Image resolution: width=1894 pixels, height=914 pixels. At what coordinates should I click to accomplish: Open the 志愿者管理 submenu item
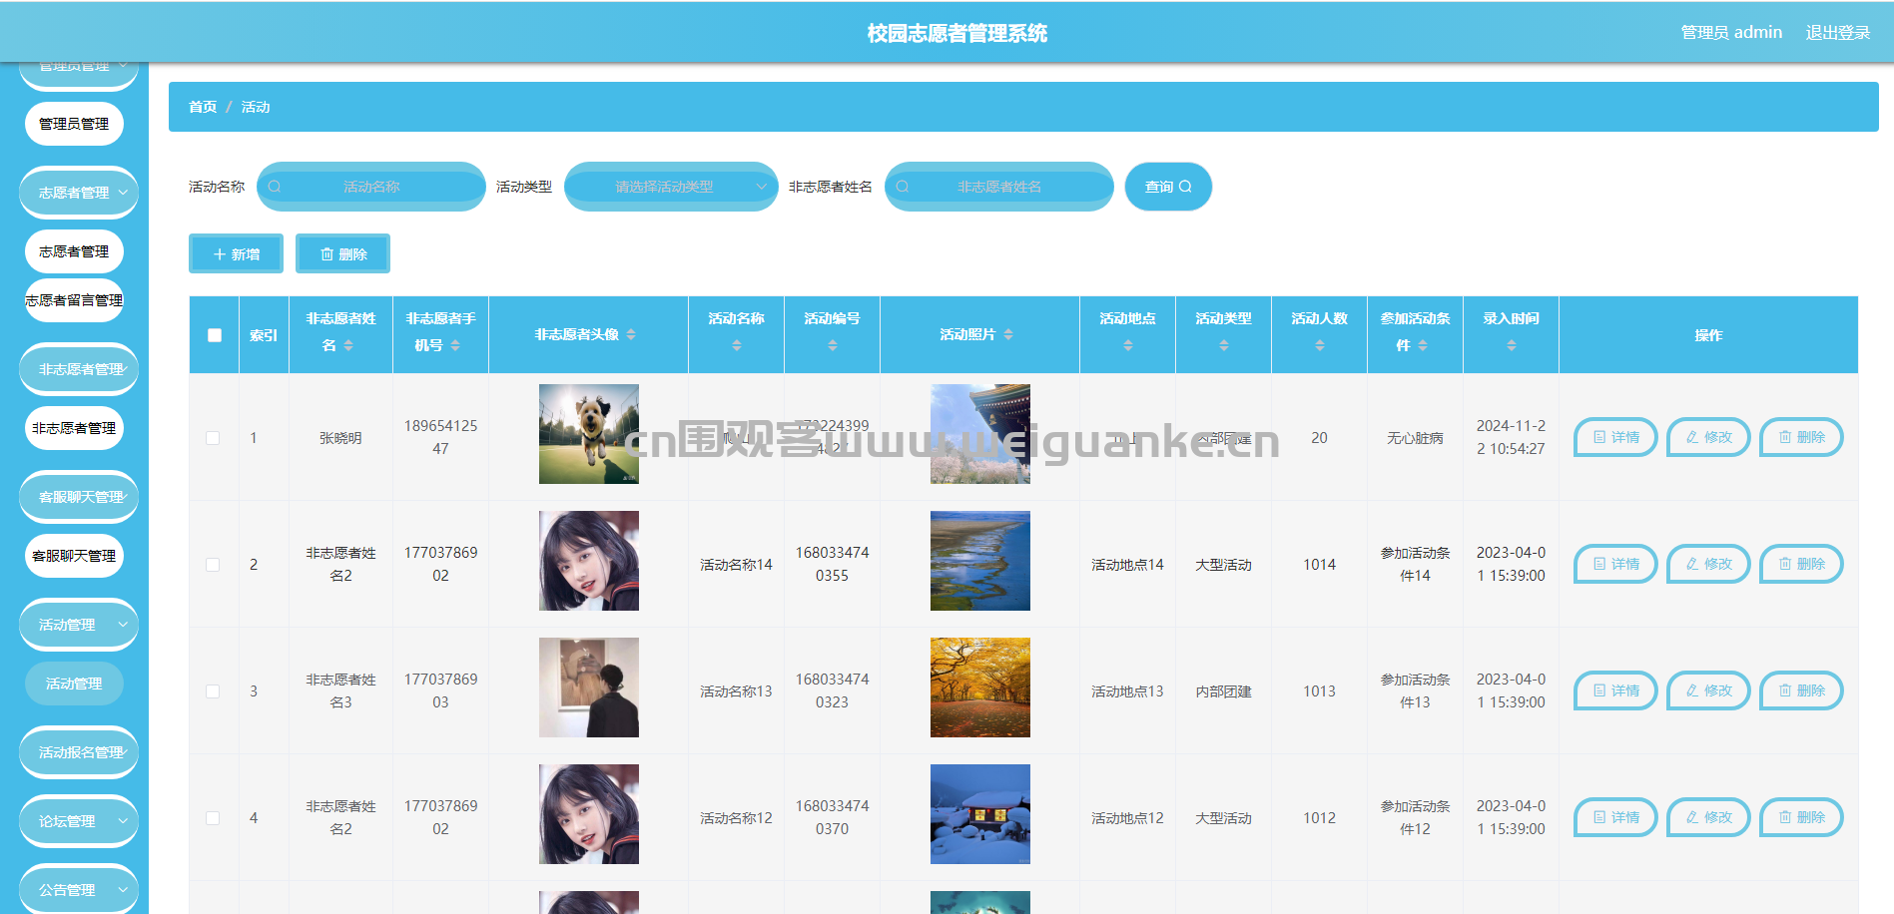click(74, 251)
